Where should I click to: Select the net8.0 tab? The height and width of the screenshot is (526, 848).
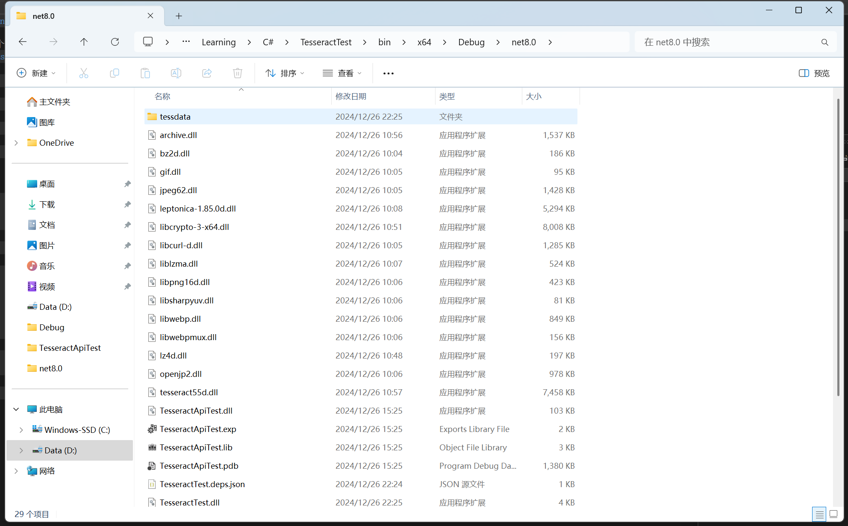pyautogui.click(x=87, y=16)
